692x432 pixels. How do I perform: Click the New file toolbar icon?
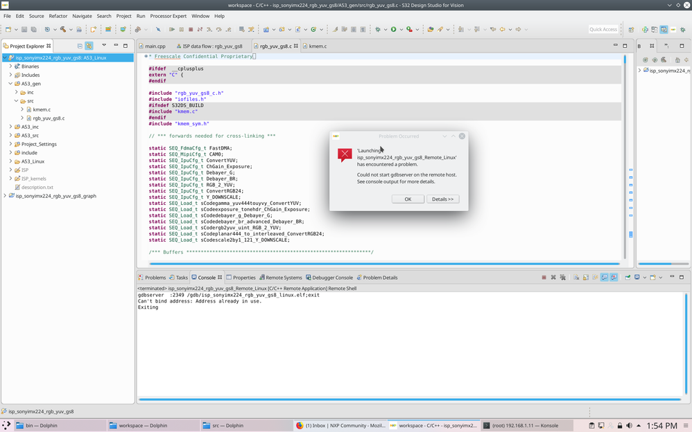(8, 30)
